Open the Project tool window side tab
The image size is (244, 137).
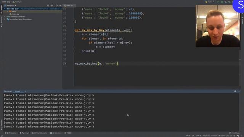(2, 9)
